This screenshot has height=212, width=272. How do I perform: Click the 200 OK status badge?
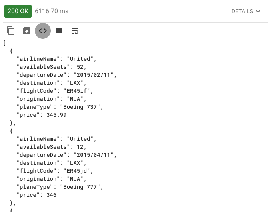click(x=18, y=11)
